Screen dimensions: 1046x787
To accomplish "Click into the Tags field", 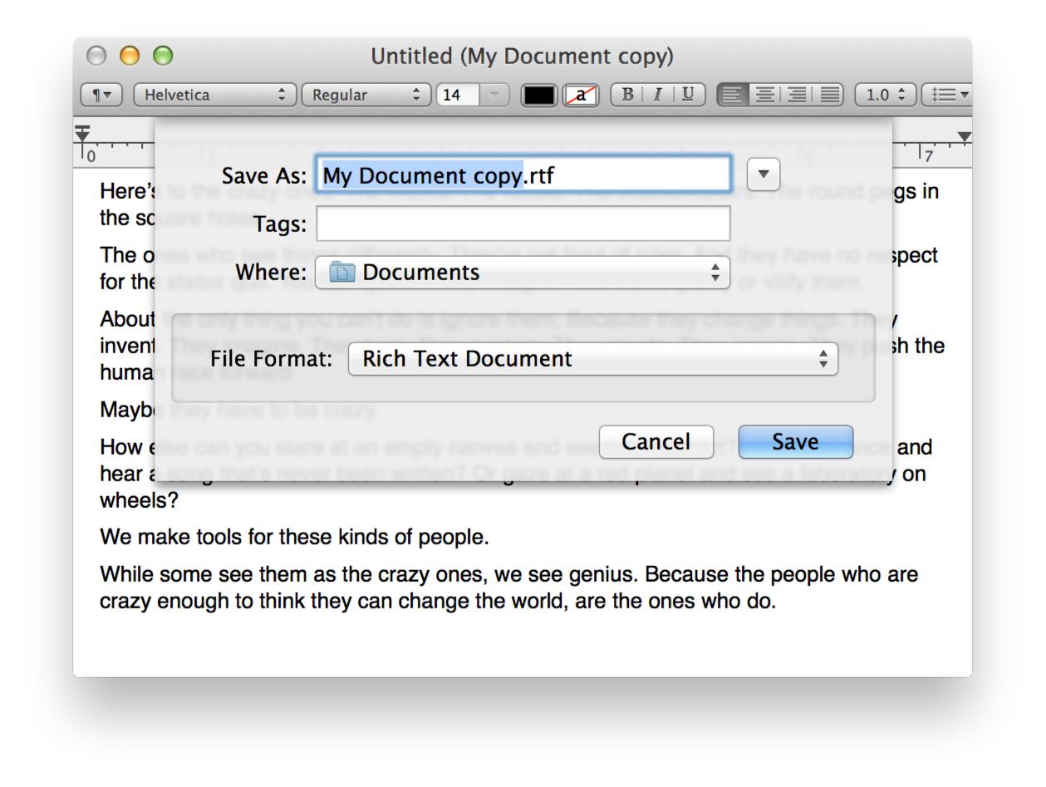I will [x=523, y=224].
